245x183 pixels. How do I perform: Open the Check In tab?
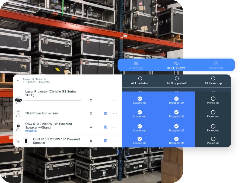216,65
